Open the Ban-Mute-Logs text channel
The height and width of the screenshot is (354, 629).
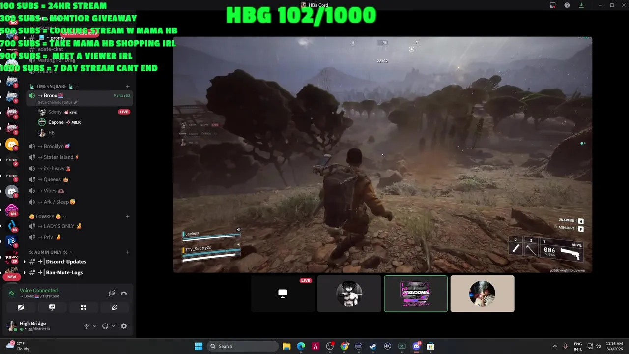point(79,272)
